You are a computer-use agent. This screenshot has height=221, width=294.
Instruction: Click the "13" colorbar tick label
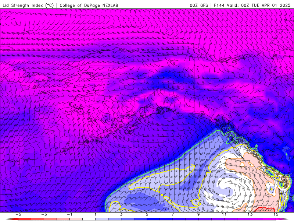point(250,214)
